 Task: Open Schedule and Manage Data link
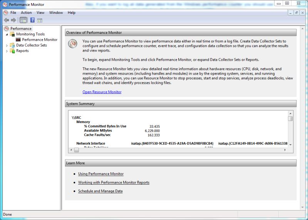(100, 191)
